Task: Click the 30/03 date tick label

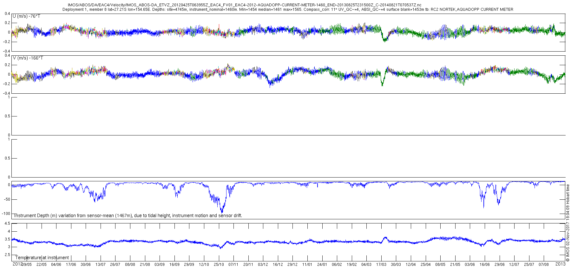Action: [396, 265]
